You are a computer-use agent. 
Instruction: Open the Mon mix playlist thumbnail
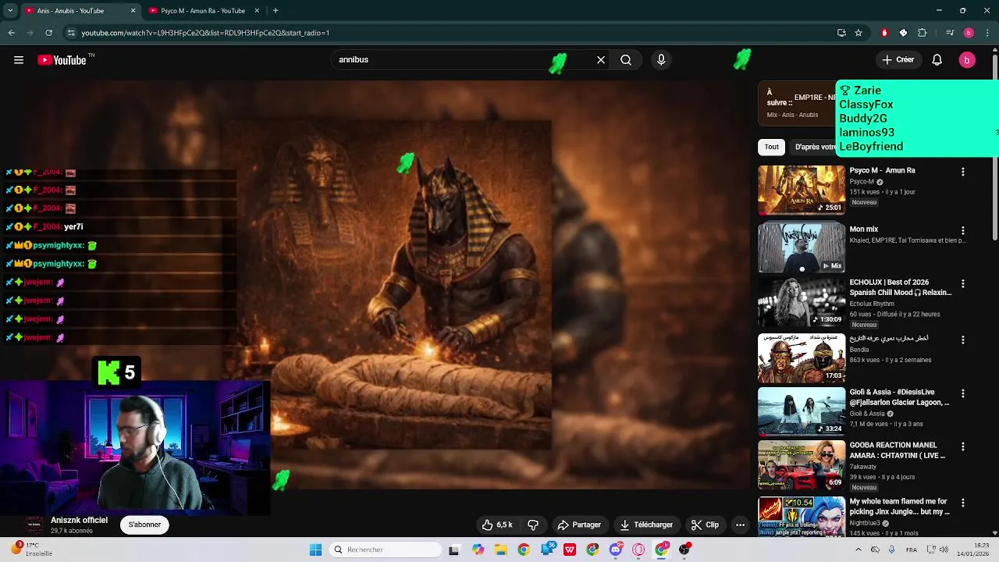[x=802, y=248]
